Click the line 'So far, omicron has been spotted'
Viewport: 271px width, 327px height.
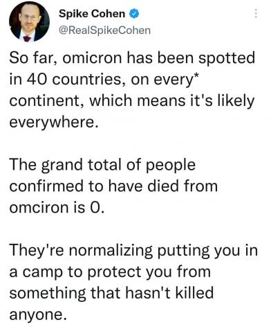(x=132, y=58)
